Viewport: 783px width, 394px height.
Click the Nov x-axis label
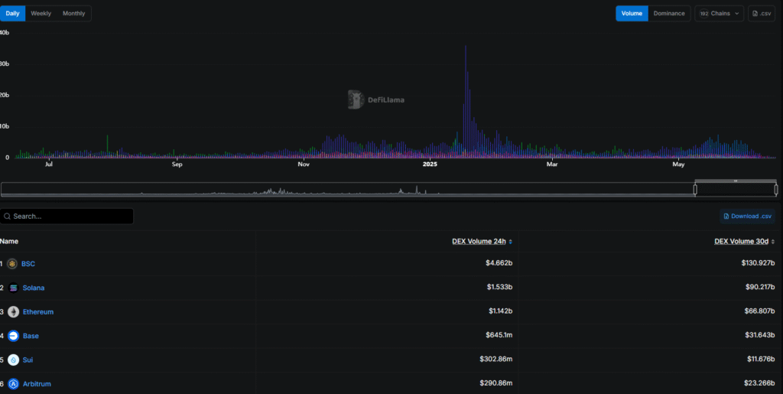303,164
